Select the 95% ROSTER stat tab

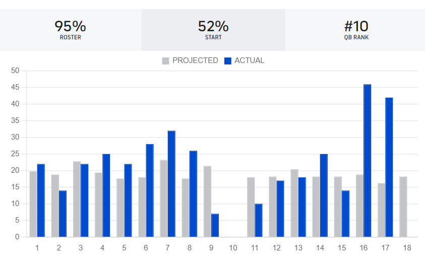tap(70, 30)
